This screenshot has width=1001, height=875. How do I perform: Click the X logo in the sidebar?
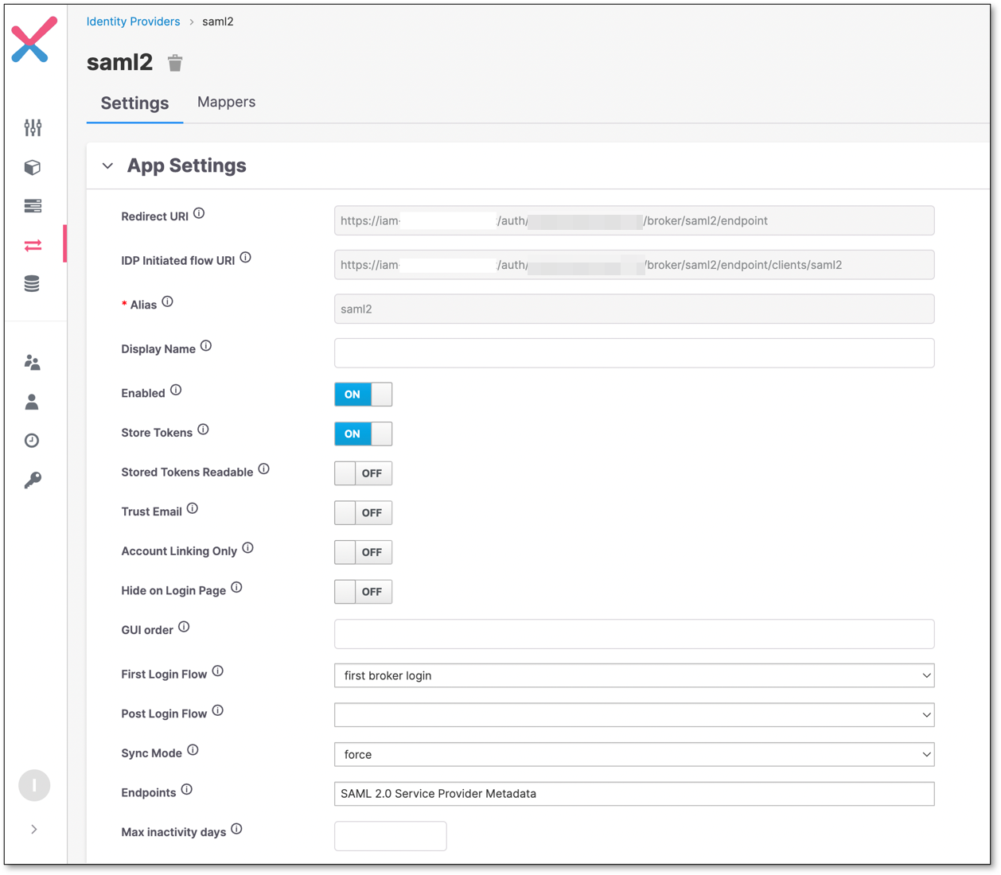click(34, 40)
